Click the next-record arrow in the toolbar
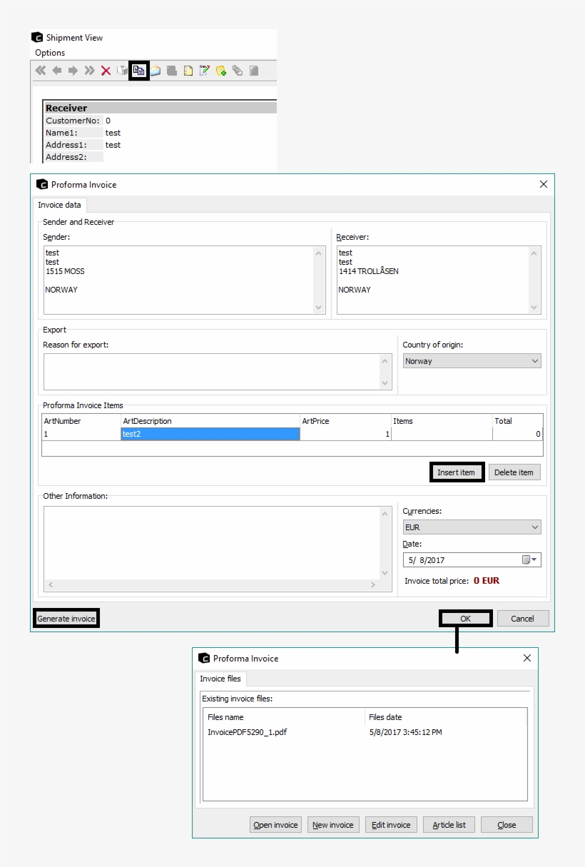 [74, 71]
